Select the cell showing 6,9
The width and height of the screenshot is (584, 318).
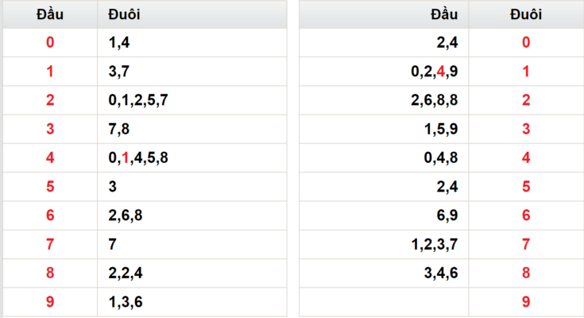[x=384, y=215]
